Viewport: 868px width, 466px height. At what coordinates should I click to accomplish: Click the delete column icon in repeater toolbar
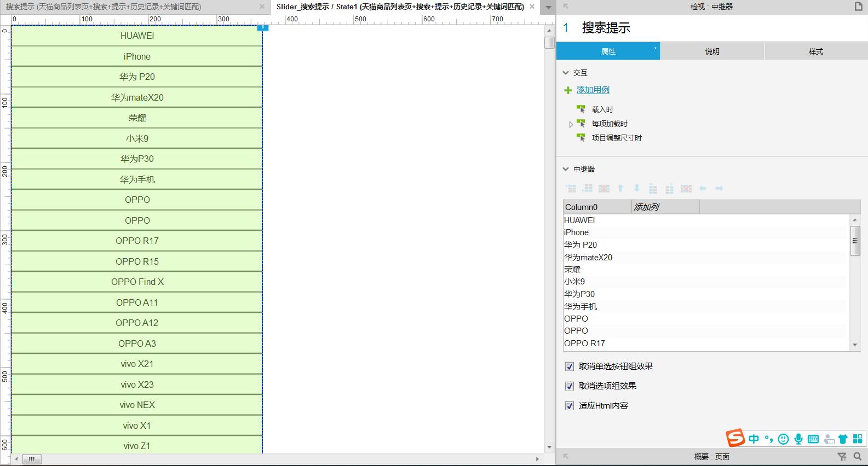click(686, 188)
